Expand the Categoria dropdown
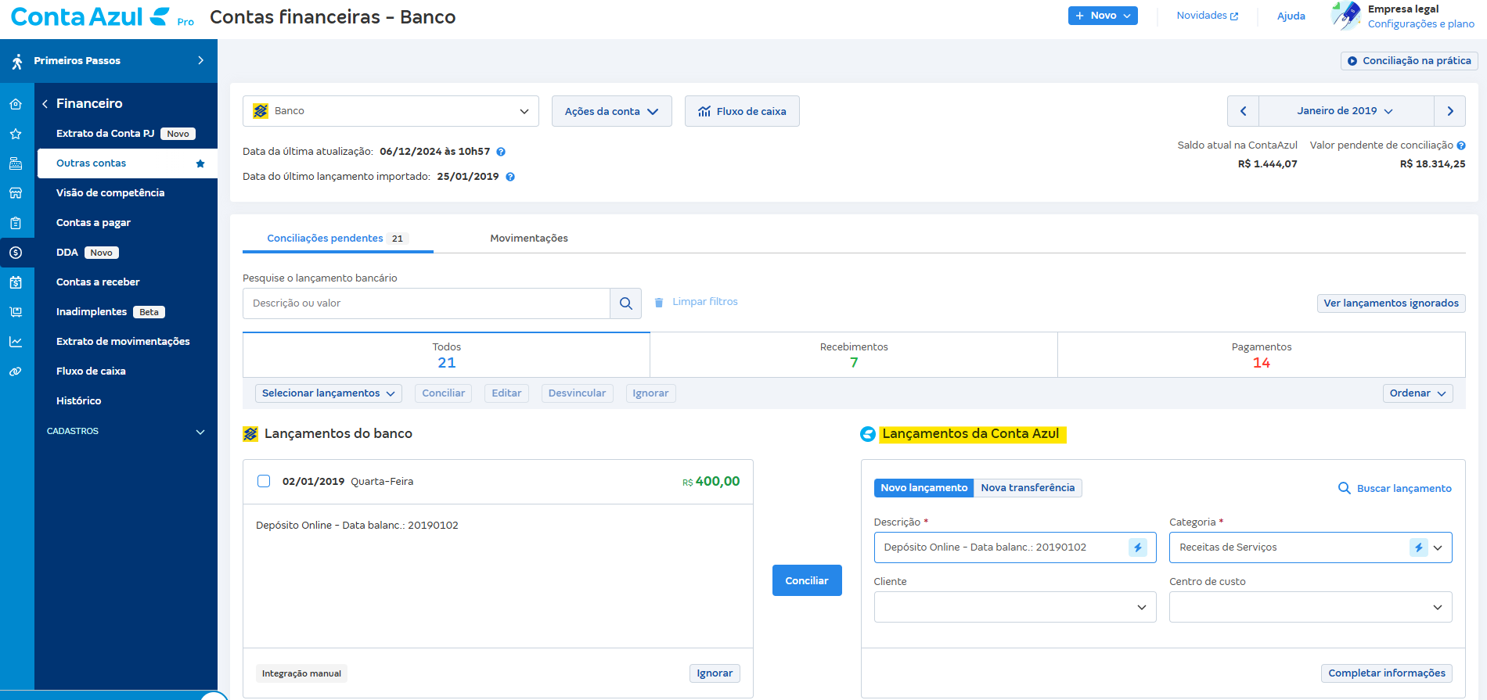The image size is (1487, 700). point(1437,547)
